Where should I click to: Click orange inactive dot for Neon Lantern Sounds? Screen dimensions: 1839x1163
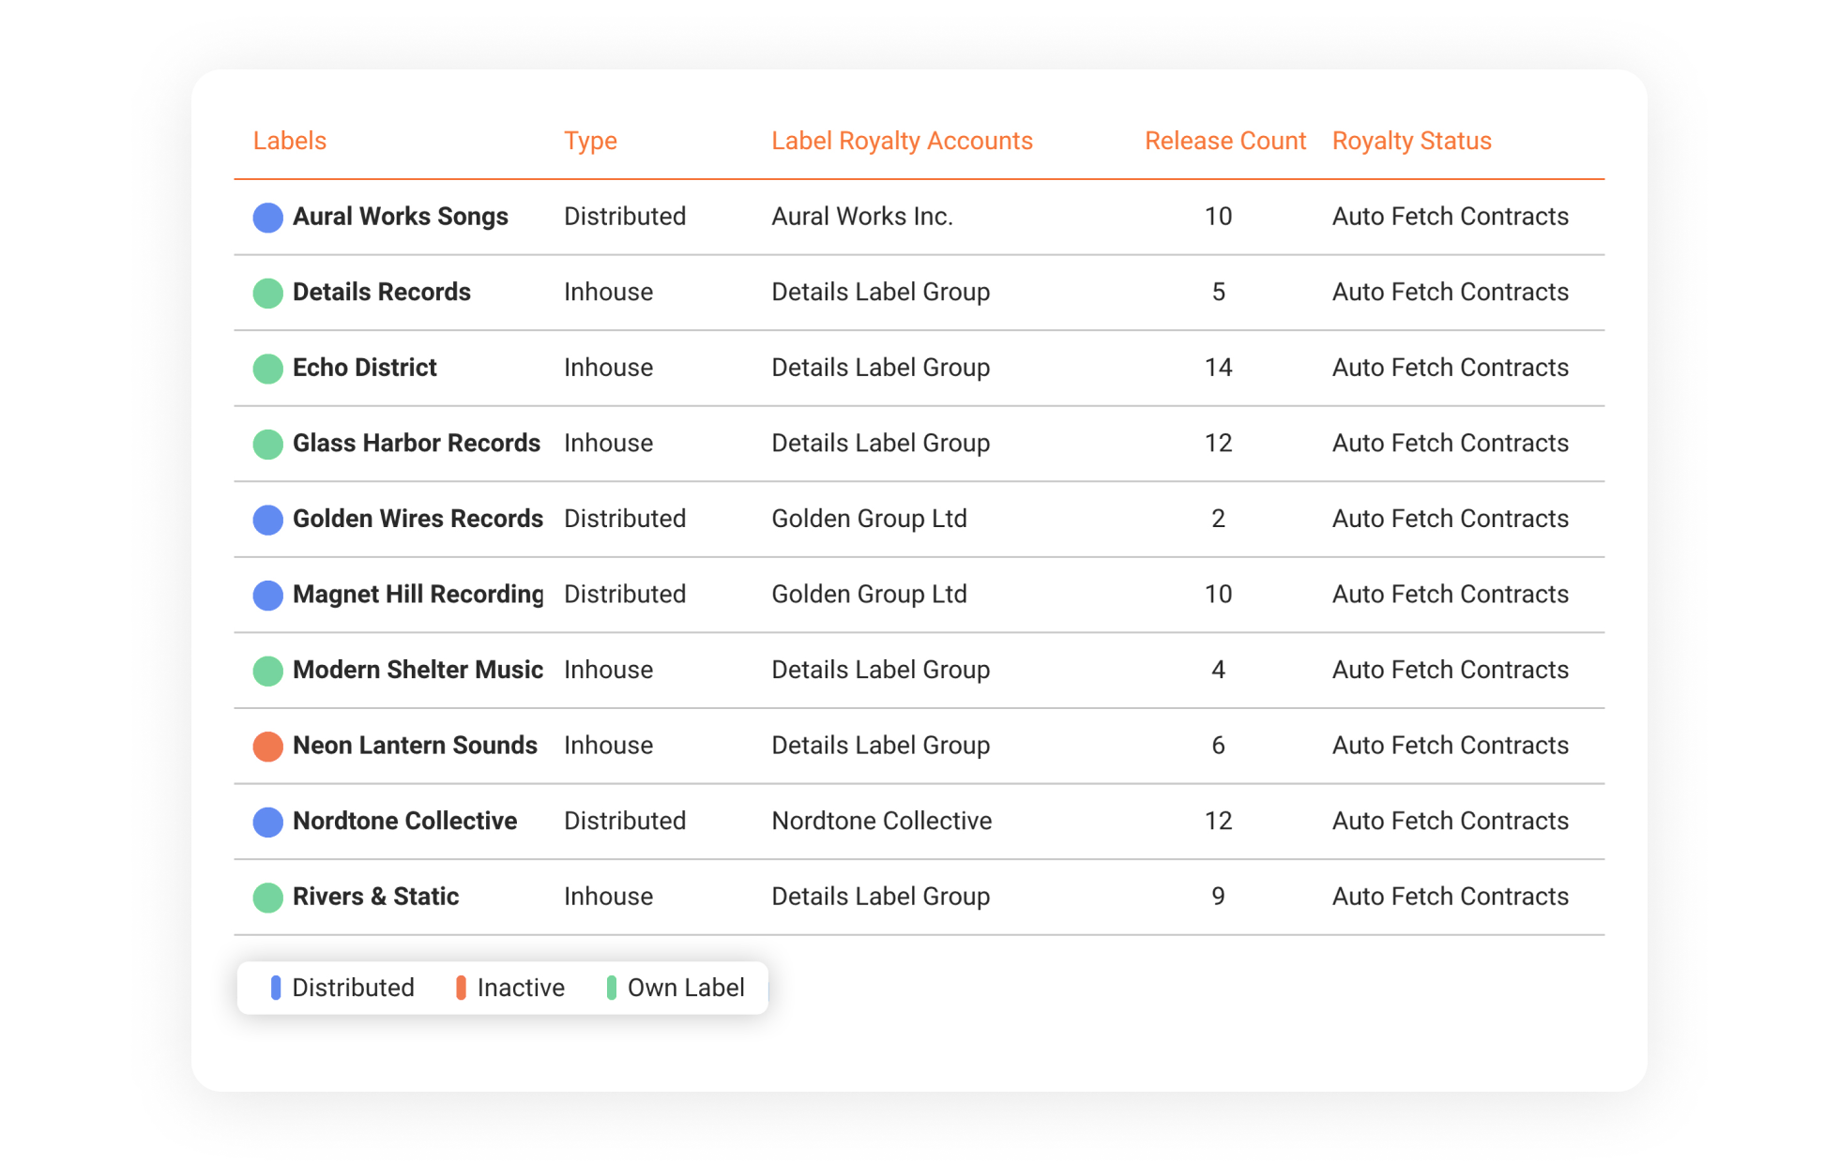267,747
